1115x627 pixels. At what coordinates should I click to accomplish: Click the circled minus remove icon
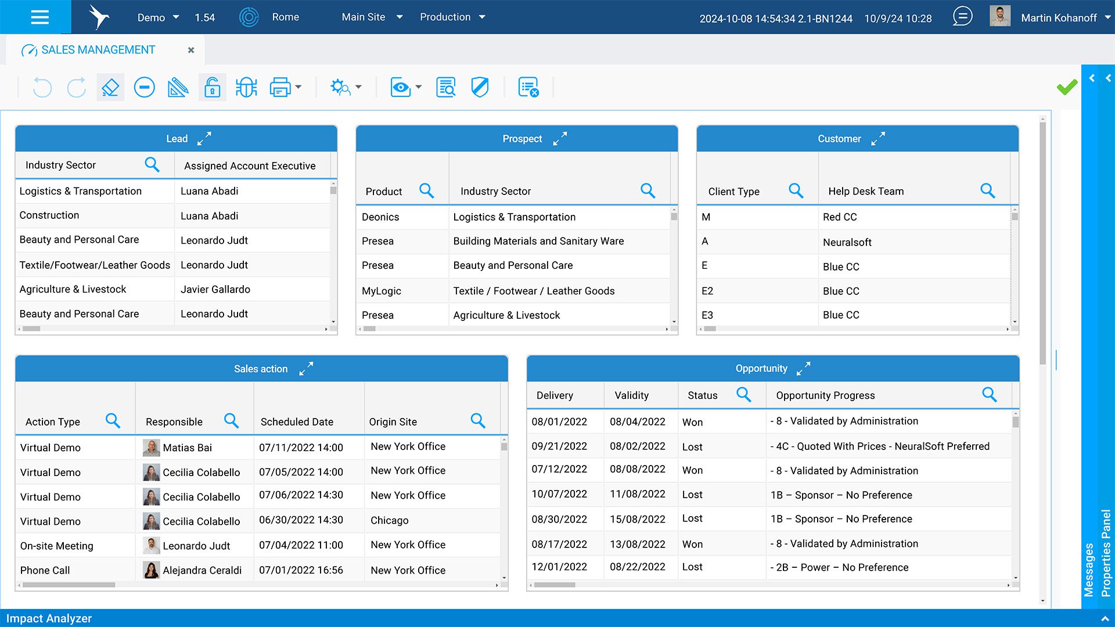(144, 88)
